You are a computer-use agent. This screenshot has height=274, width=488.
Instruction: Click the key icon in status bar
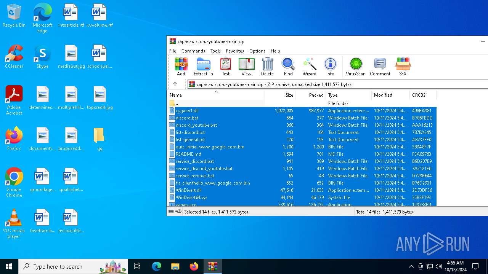pos(178,212)
